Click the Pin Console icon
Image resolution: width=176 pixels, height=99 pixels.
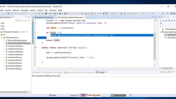[x=161, y=72]
